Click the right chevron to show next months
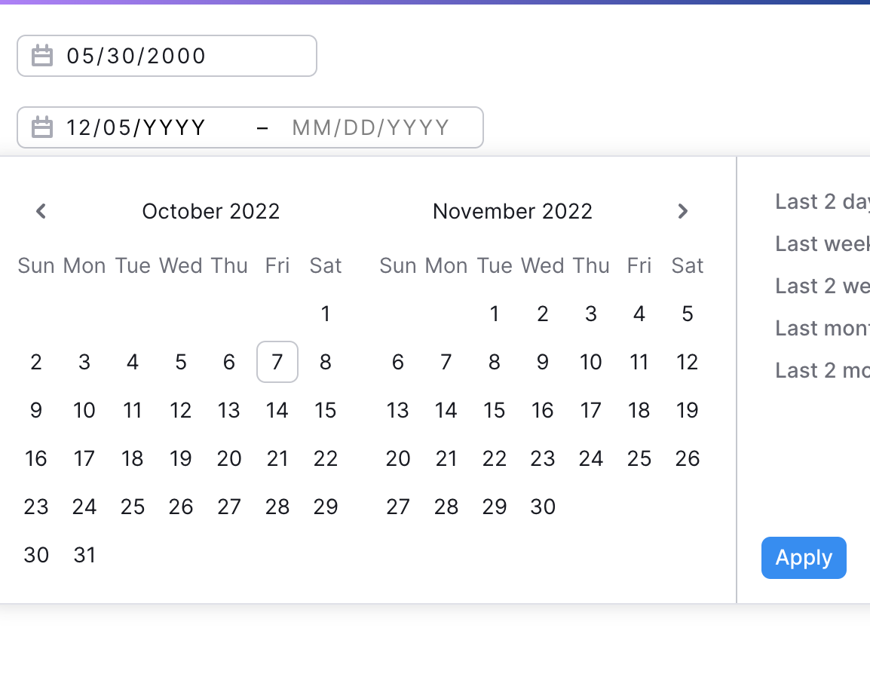The image size is (870, 686). tap(682, 211)
